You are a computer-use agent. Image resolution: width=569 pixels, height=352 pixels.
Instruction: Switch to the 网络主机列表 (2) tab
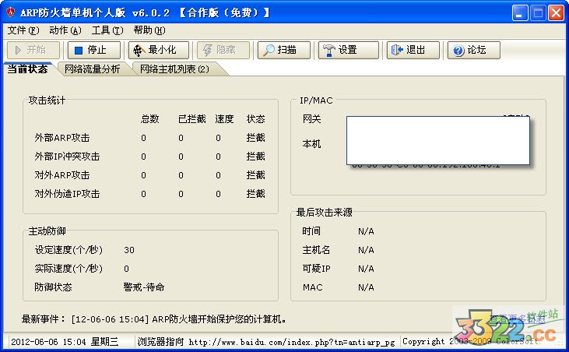click(174, 69)
